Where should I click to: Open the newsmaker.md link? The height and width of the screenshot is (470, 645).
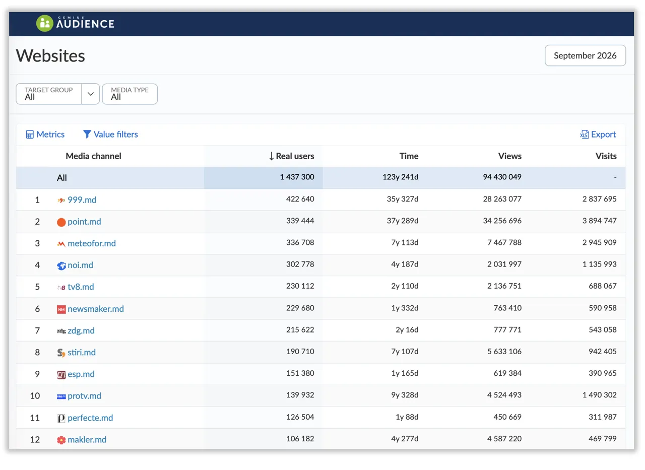(96, 309)
